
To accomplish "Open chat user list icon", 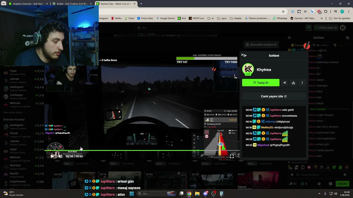I will pyautogui.click(x=347, y=38).
